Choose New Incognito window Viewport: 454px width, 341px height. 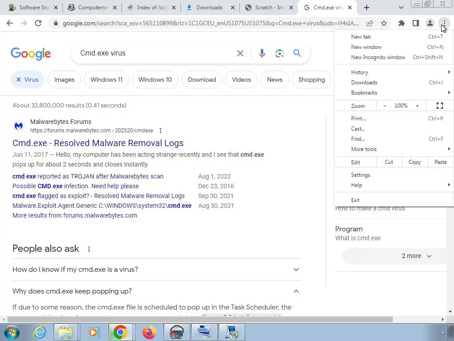pyautogui.click(x=394, y=57)
